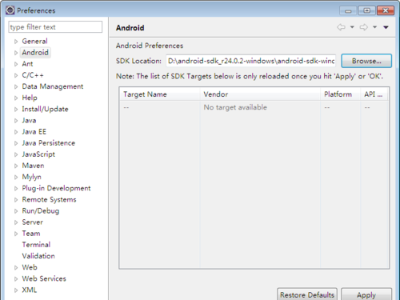The height and width of the screenshot is (300, 400).
Task: Expand the Team tree node
Action: (16, 234)
